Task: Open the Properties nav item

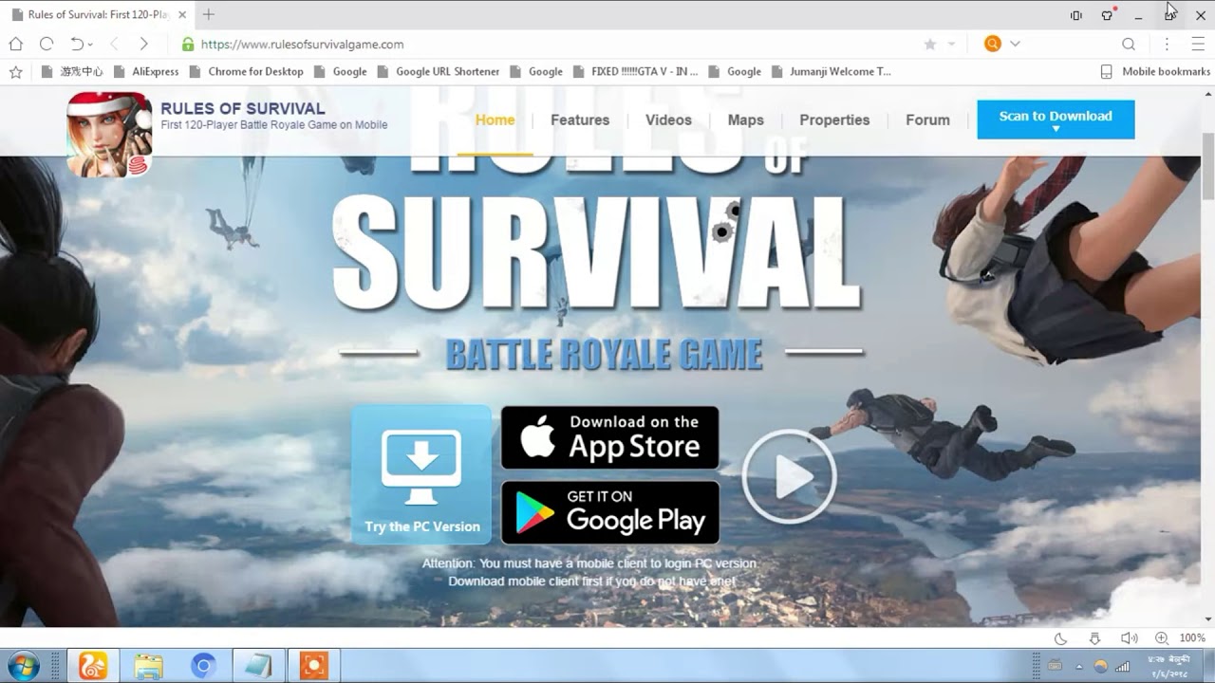Action: click(834, 120)
